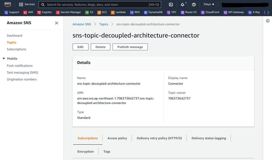Click the Amazon SNS breadcrumb link

[x=82, y=24]
